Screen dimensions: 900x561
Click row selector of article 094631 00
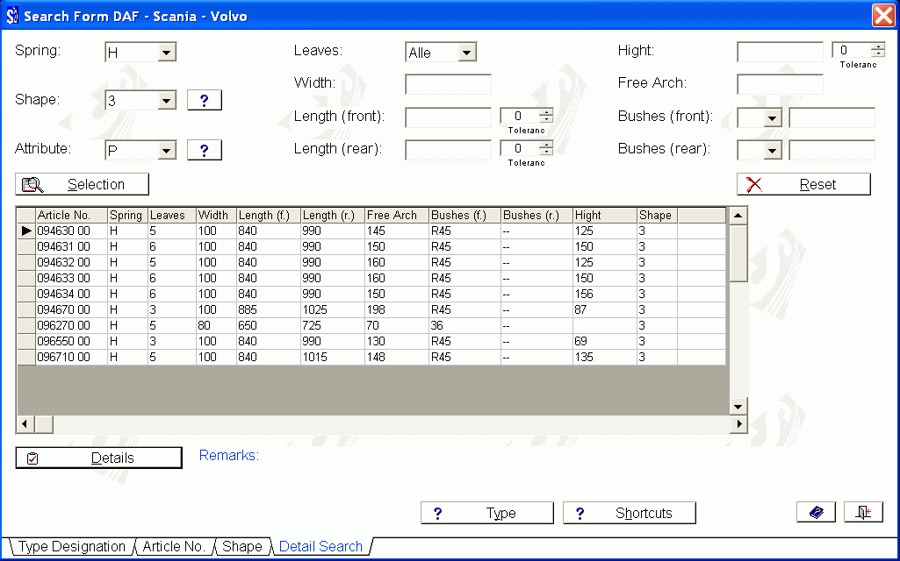point(26,247)
